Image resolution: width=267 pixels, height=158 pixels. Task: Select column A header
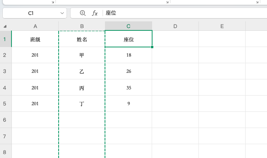point(35,26)
